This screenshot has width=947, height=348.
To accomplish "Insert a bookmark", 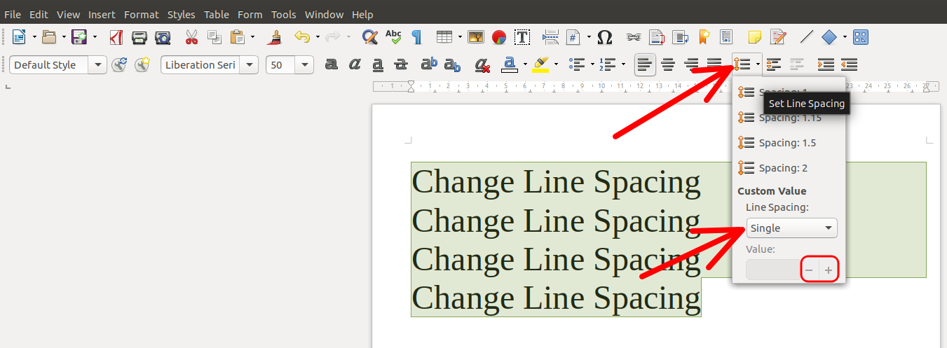I will point(704,36).
